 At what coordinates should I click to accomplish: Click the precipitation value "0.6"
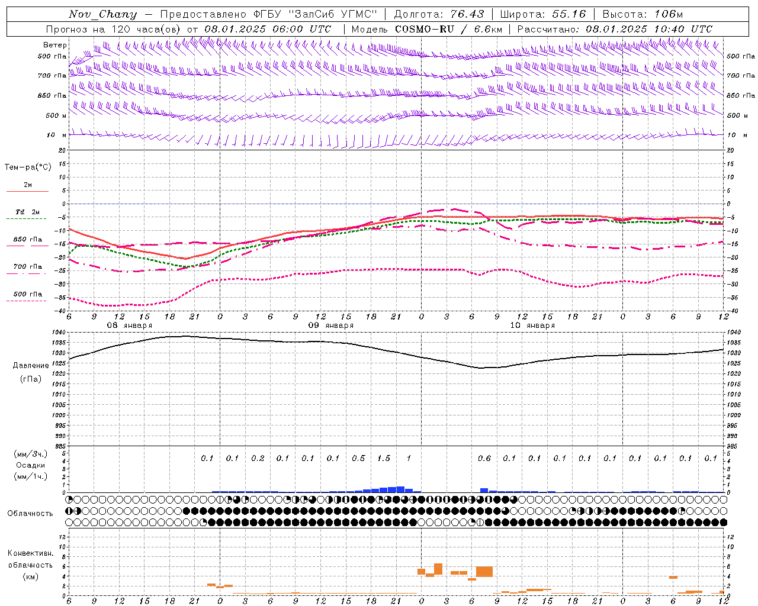point(484,458)
